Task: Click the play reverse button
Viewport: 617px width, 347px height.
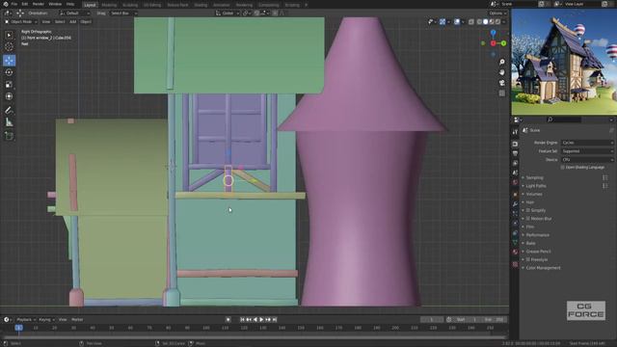Action: coord(255,320)
